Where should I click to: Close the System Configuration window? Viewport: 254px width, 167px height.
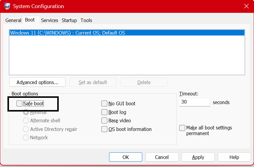point(246,6)
